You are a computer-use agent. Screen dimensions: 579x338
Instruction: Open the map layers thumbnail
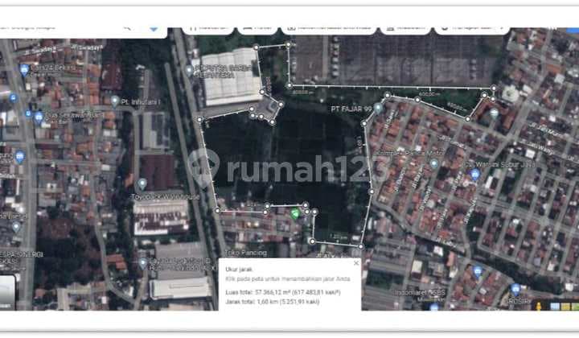tap(7, 292)
